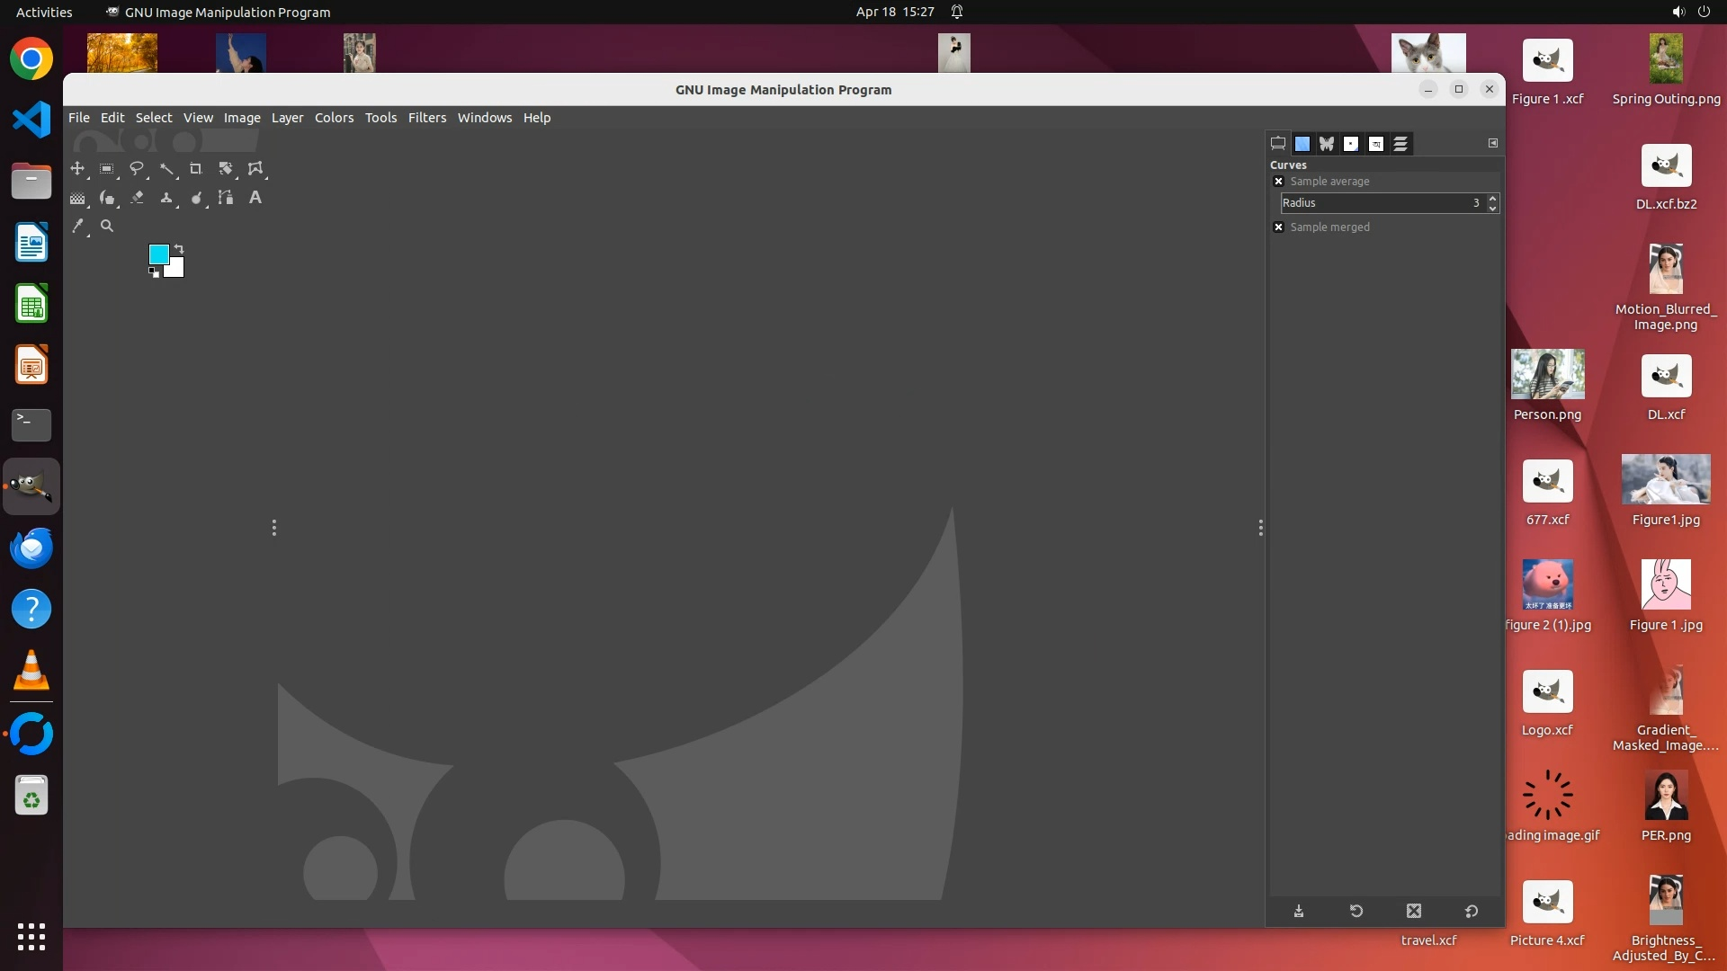Image resolution: width=1727 pixels, height=971 pixels.
Task: Switch to the Brushes butterfly tab
Action: 1327,144
